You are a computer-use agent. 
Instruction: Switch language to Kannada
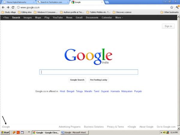pyautogui.click(x=115, y=91)
